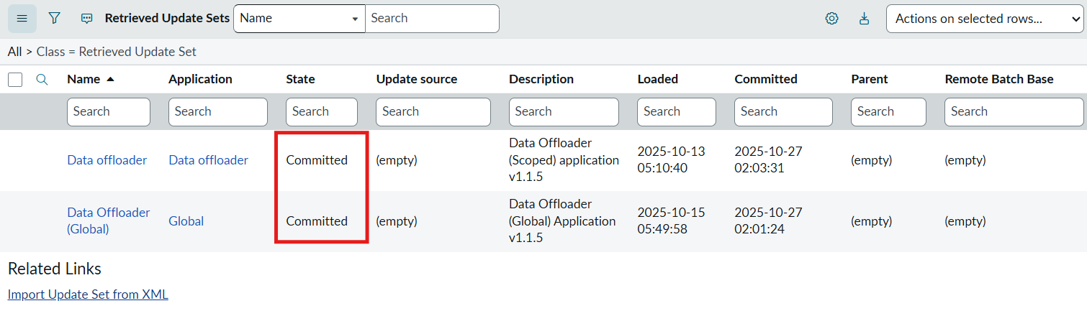Open the personalize list gear icon
This screenshot has height=311, width=1087.
831,19
